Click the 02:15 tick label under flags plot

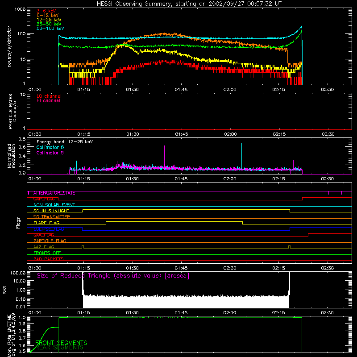(x=278, y=268)
